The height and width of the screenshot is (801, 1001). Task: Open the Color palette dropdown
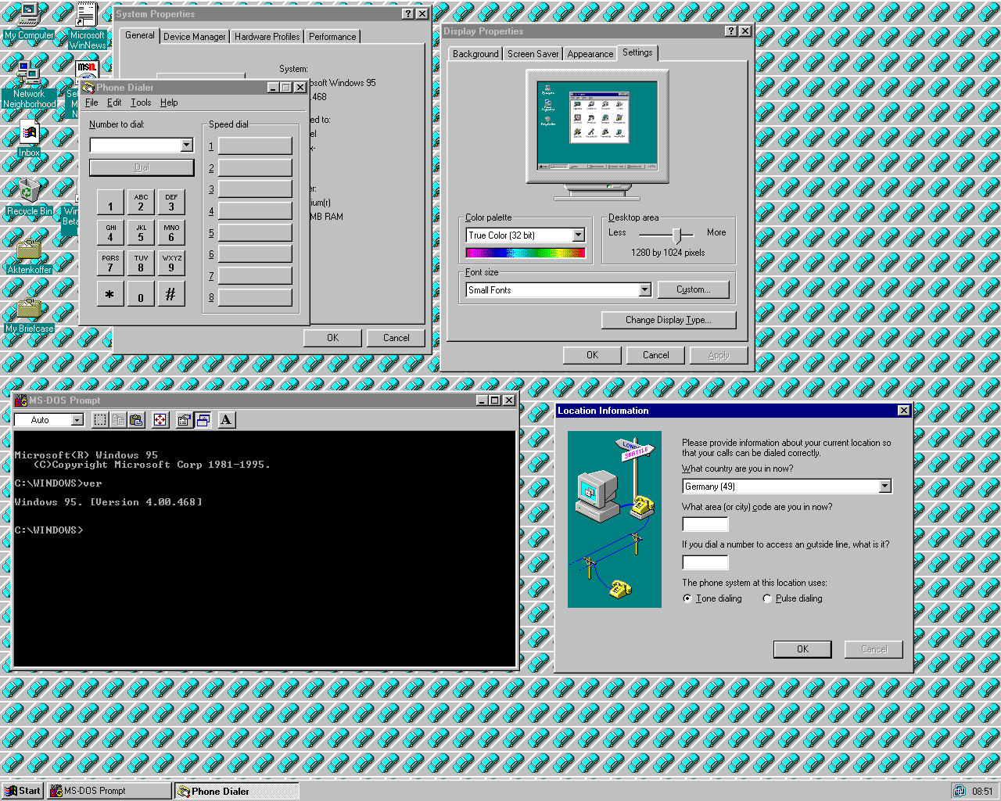pyautogui.click(x=578, y=235)
